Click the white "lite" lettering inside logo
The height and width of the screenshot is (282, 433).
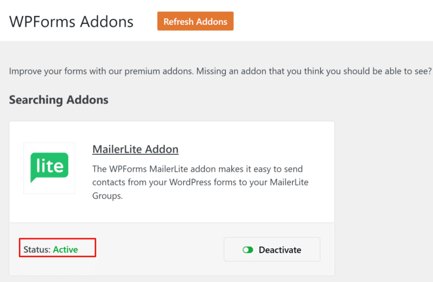point(49,165)
